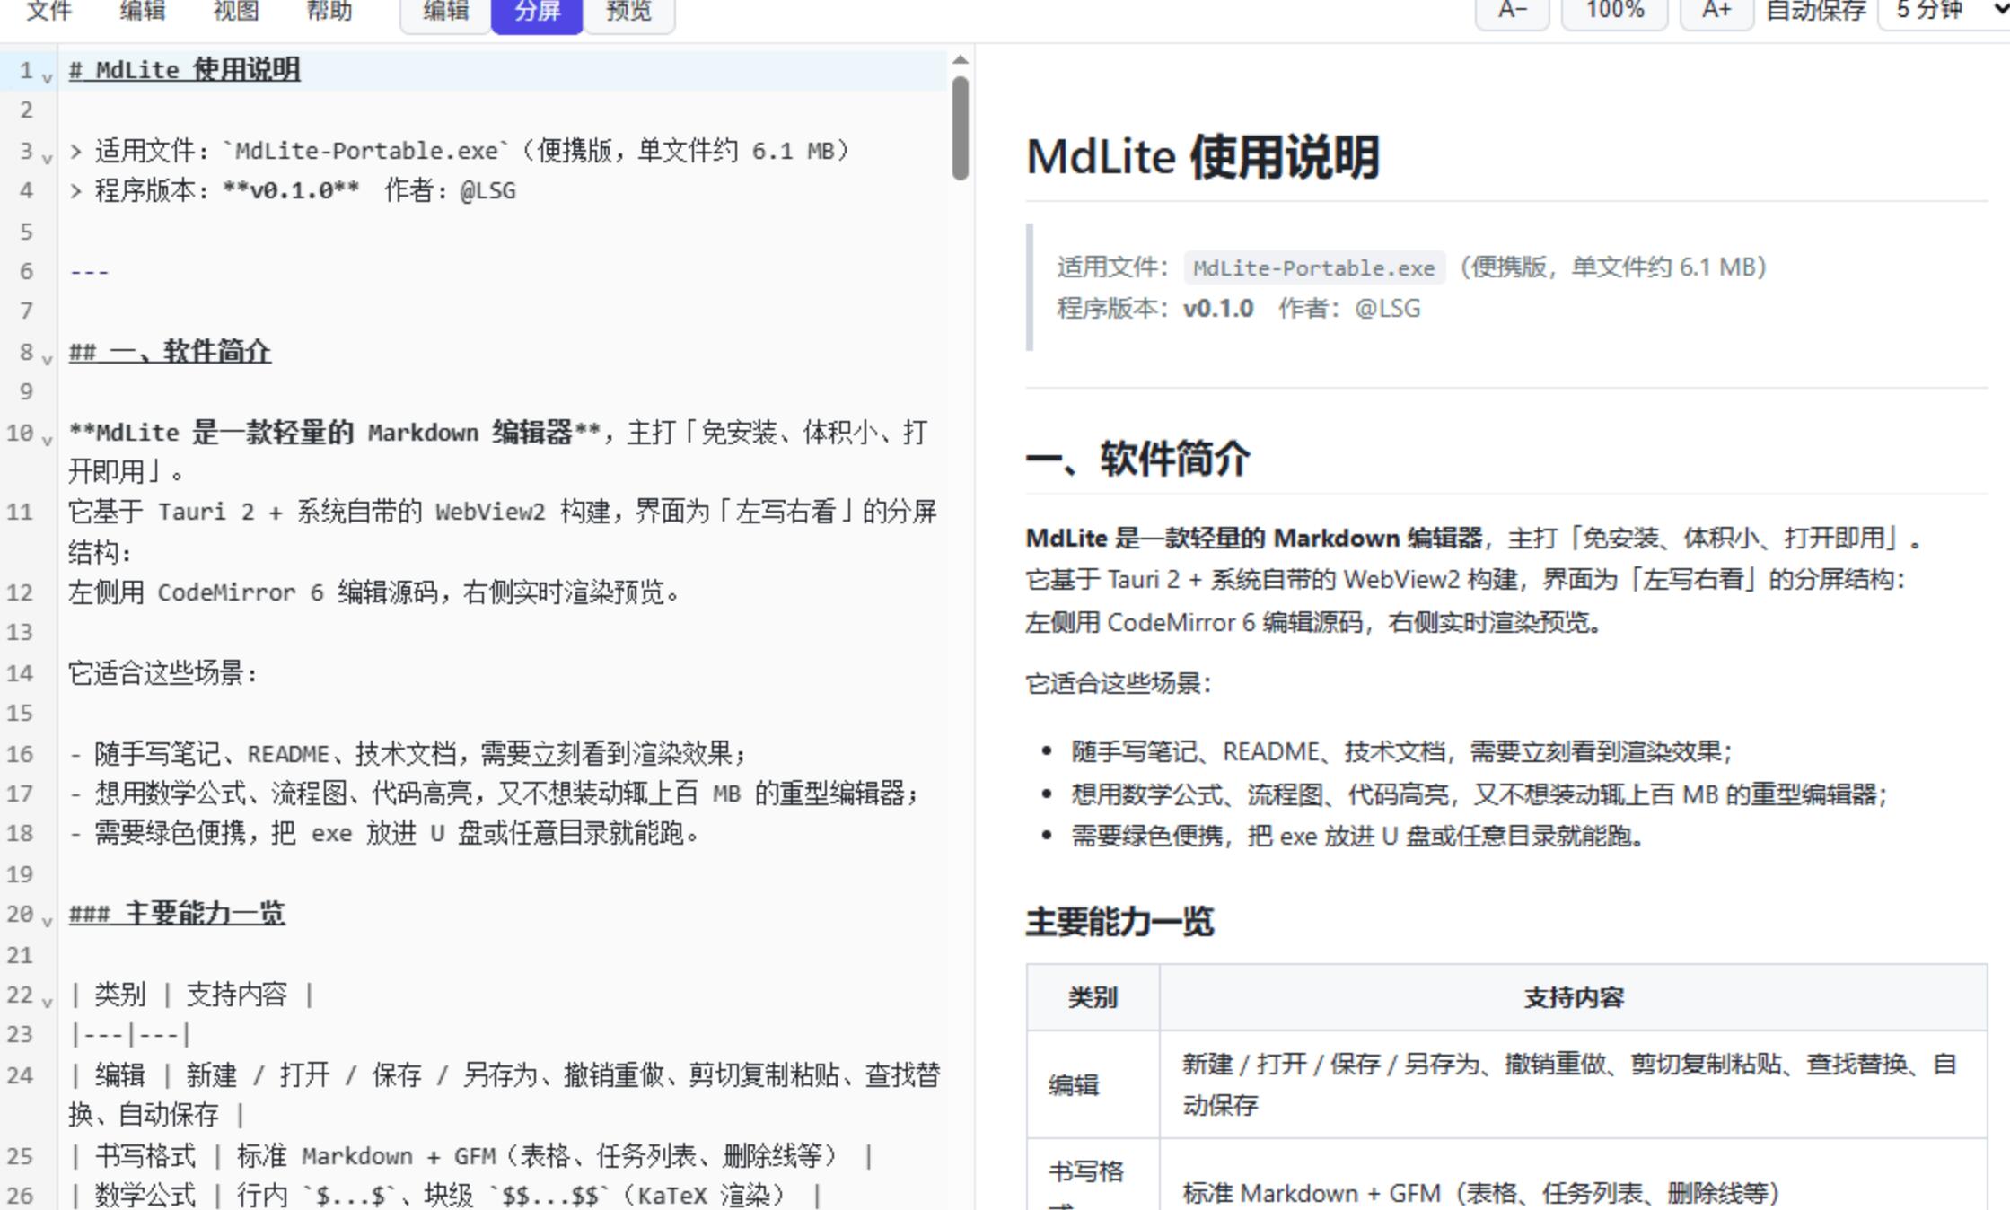Screen dimensions: 2010x1210
Task: Open the 视图 menu
Action: [235, 11]
